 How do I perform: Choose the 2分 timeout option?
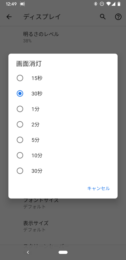pyautogui.click(x=63, y=124)
